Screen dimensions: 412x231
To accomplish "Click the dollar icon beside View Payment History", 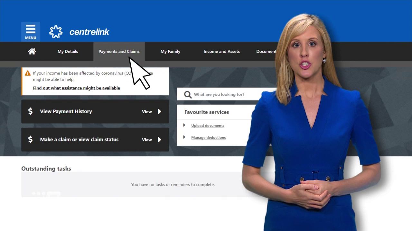I will coord(30,111).
